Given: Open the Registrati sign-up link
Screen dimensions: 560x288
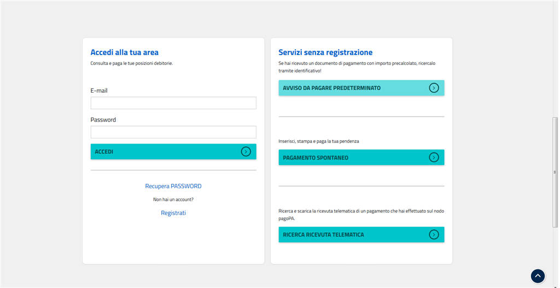Looking at the screenshot, I should click(x=173, y=213).
